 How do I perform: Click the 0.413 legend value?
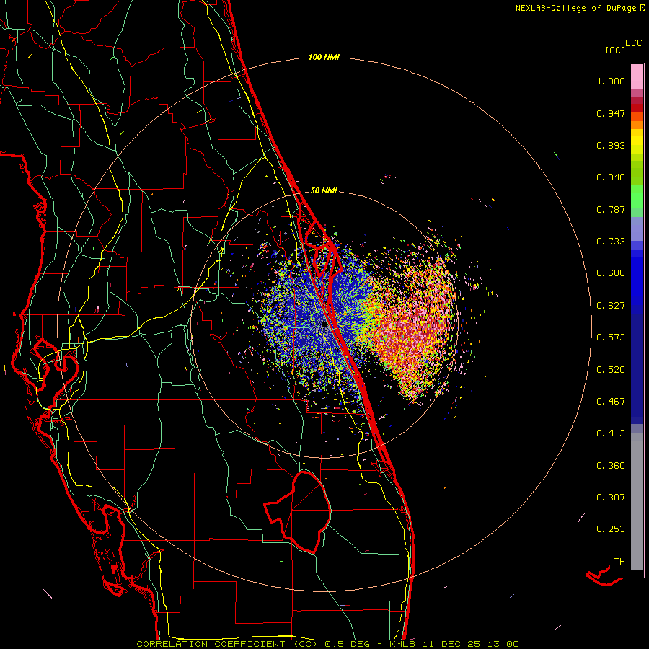point(611,433)
